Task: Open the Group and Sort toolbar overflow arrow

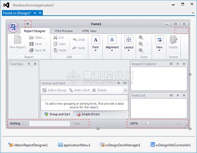Action: coord(126,90)
